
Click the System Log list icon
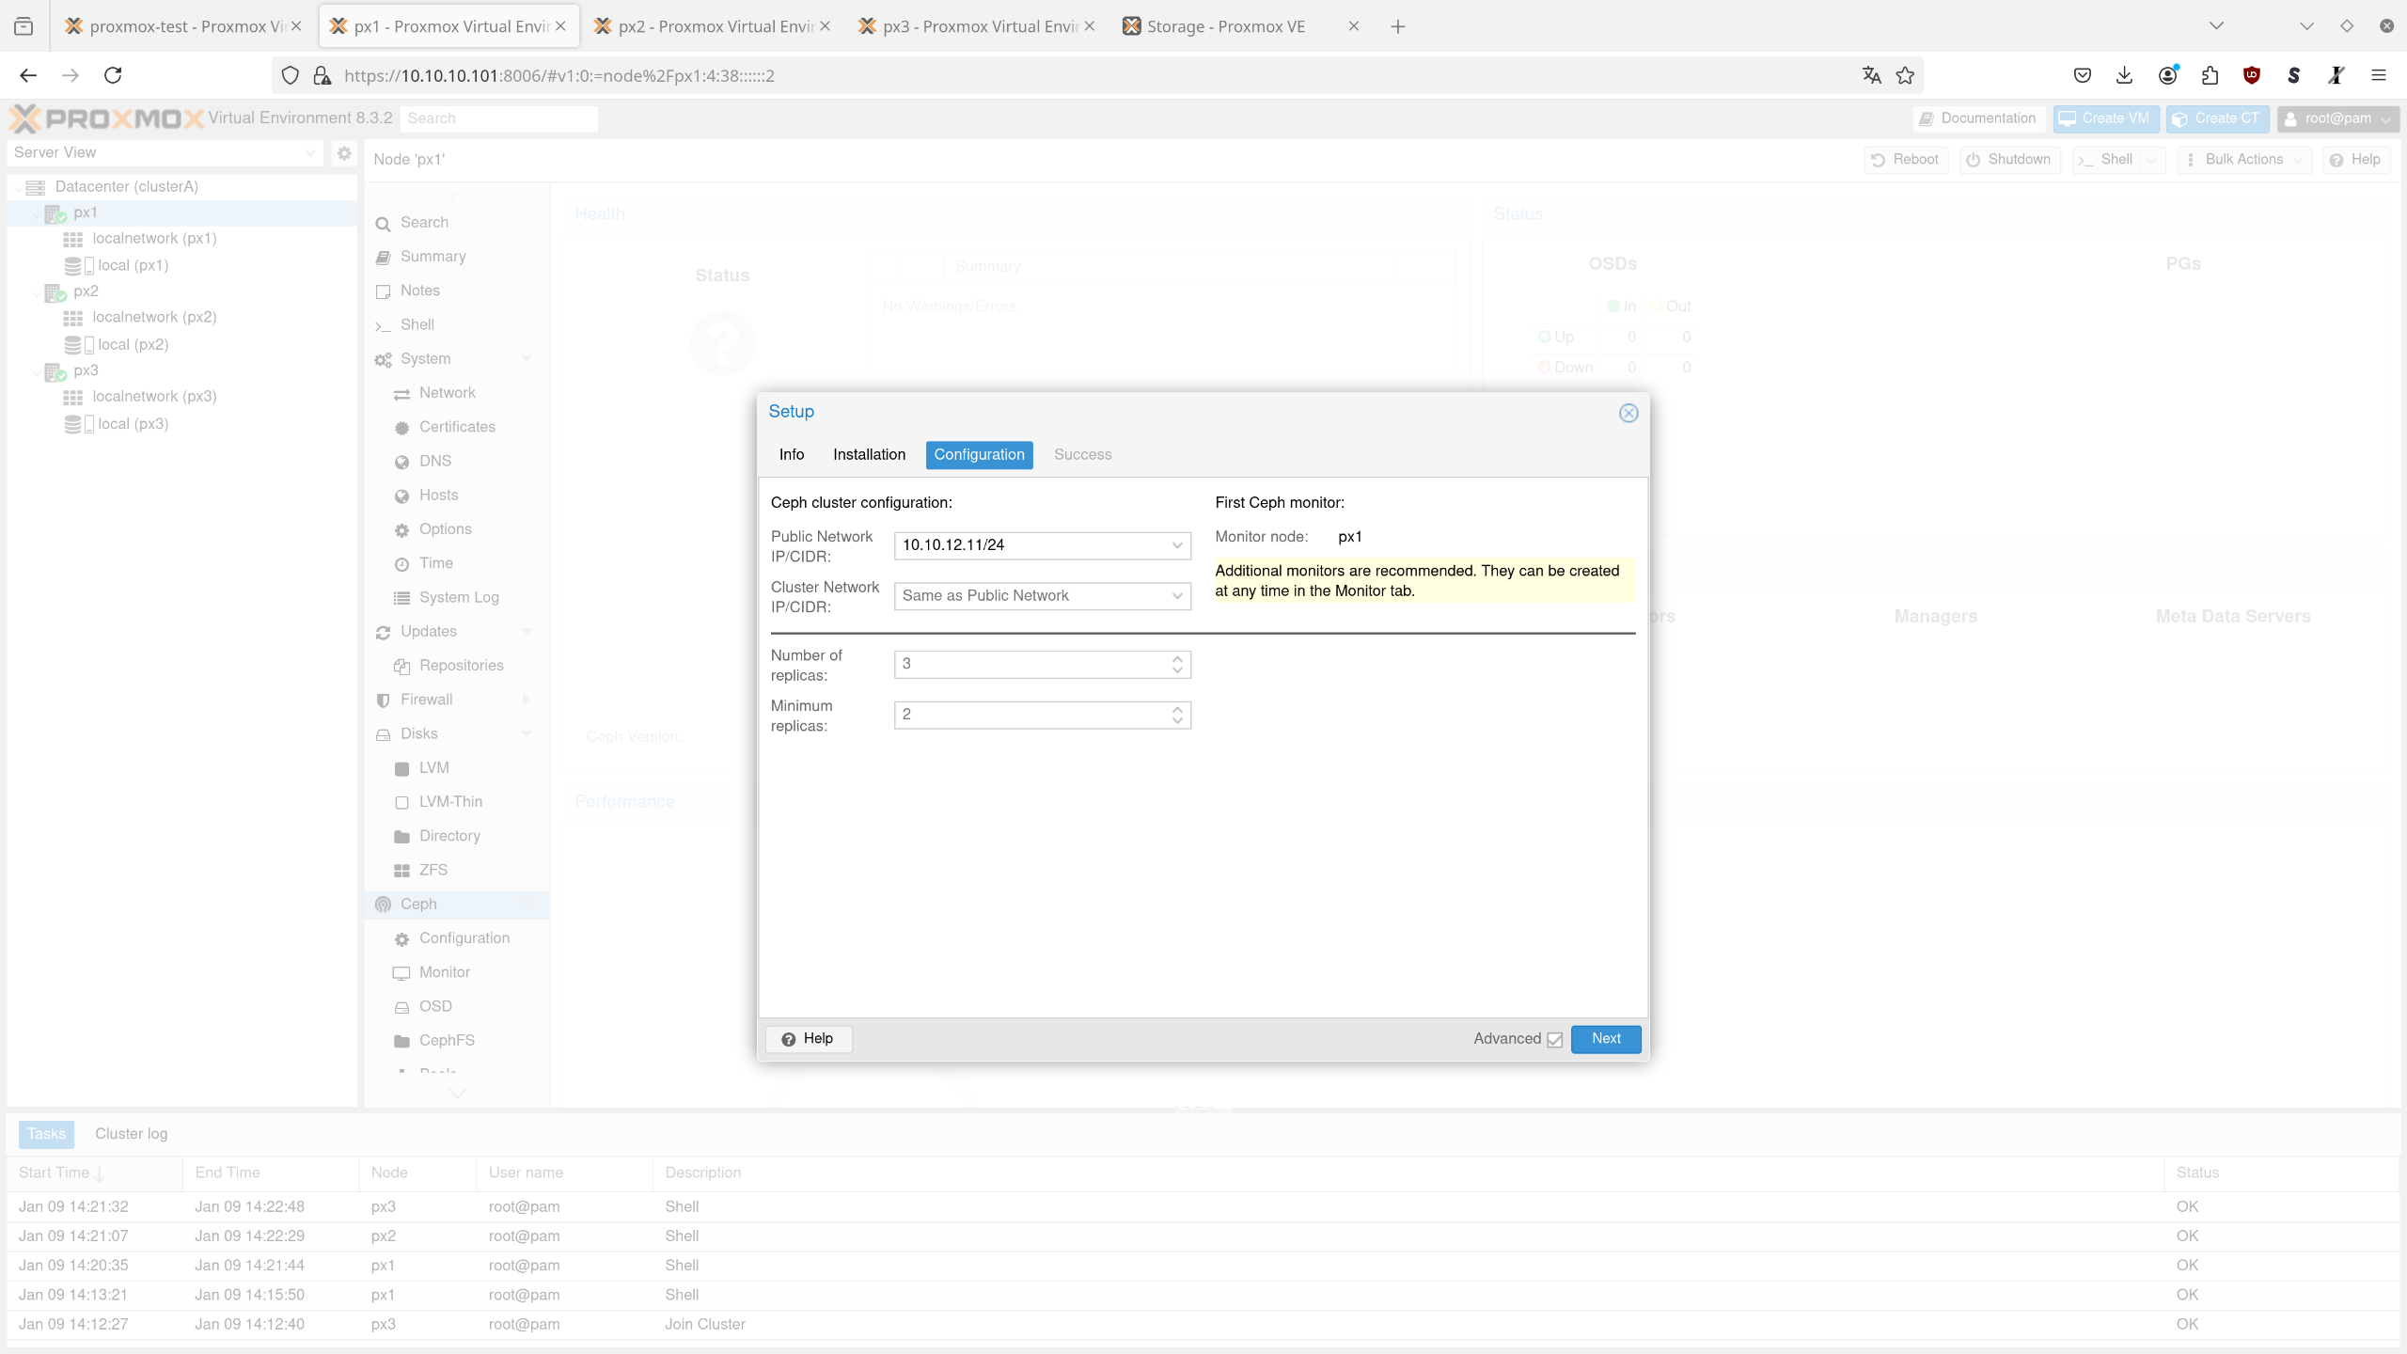[x=401, y=598]
